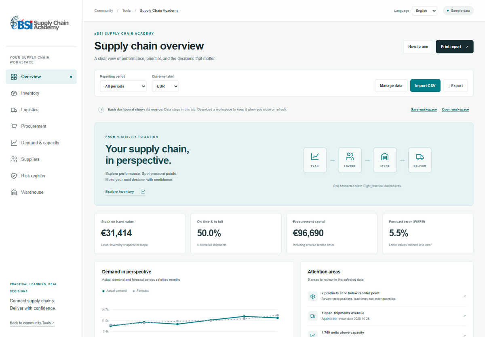
Task: Click the Overview grid icon in sidebar
Action: 14,77
